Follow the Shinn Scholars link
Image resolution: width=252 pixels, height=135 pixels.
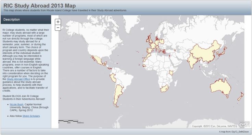pos(31,116)
